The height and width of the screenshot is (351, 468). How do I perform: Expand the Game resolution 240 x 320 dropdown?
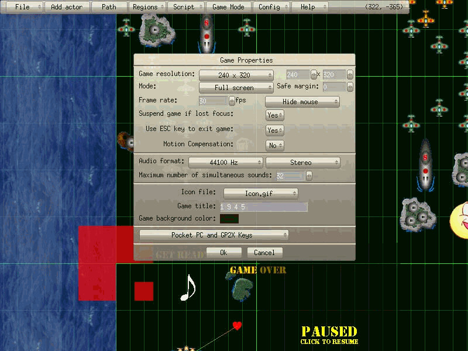pyautogui.click(x=236, y=75)
